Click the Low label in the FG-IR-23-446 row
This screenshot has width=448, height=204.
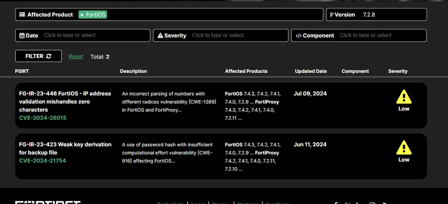404,109
